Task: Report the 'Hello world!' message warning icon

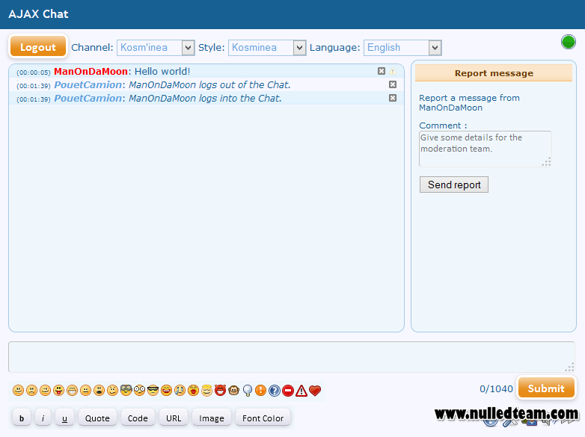Action: (393, 71)
